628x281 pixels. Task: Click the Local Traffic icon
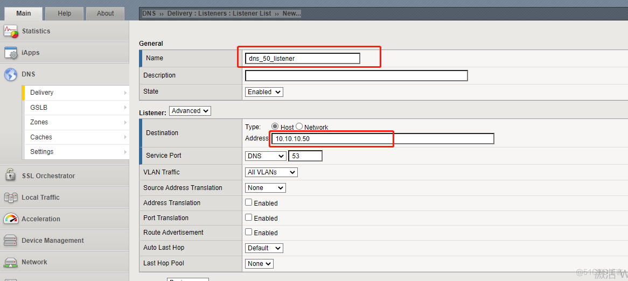[11, 198]
